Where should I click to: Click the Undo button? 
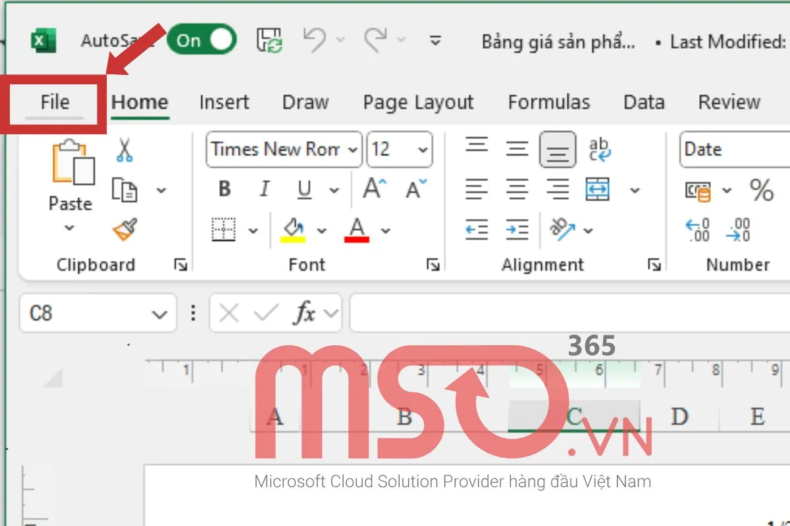[315, 41]
